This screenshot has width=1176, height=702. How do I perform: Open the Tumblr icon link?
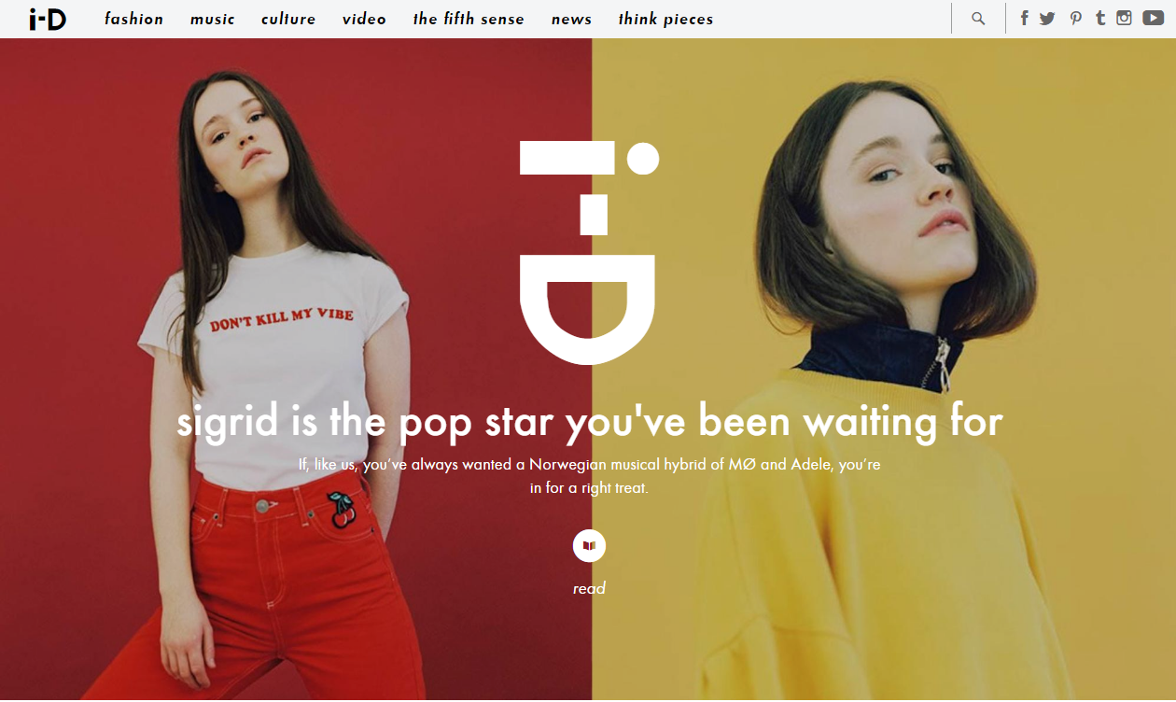[1101, 18]
